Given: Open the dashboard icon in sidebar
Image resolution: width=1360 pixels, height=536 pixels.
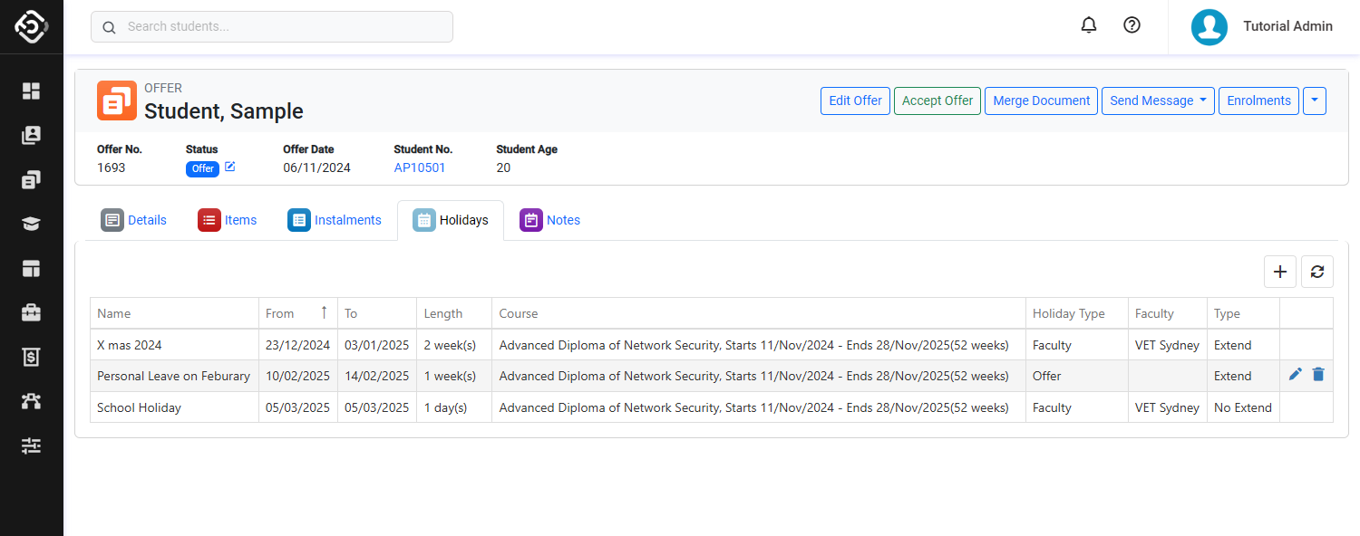Looking at the screenshot, I should pyautogui.click(x=32, y=91).
